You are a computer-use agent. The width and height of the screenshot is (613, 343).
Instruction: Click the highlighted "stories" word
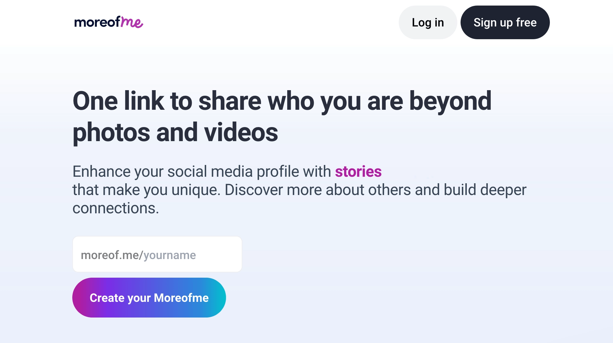click(x=358, y=172)
